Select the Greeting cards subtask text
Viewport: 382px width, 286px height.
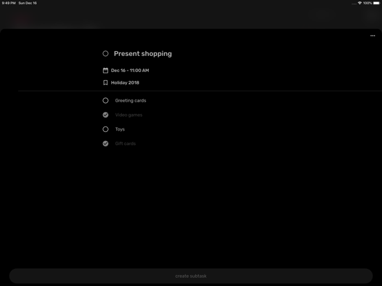[131, 100]
